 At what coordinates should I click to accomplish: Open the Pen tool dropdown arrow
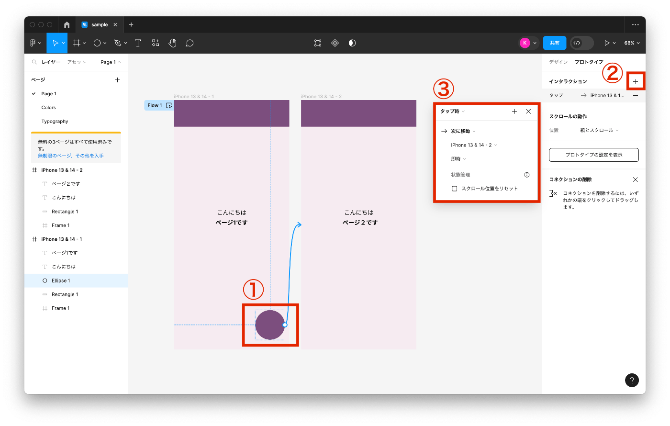pos(125,43)
